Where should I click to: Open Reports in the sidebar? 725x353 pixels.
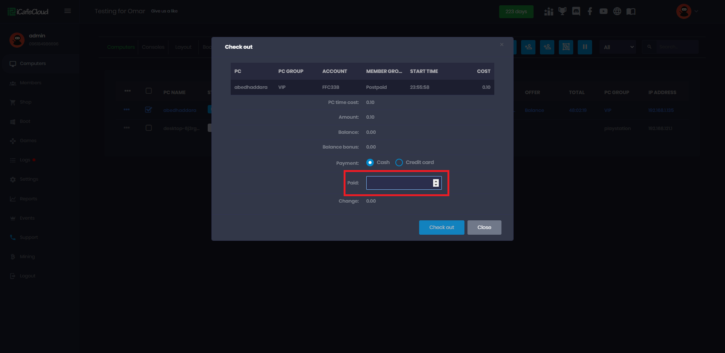pos(28,199)
